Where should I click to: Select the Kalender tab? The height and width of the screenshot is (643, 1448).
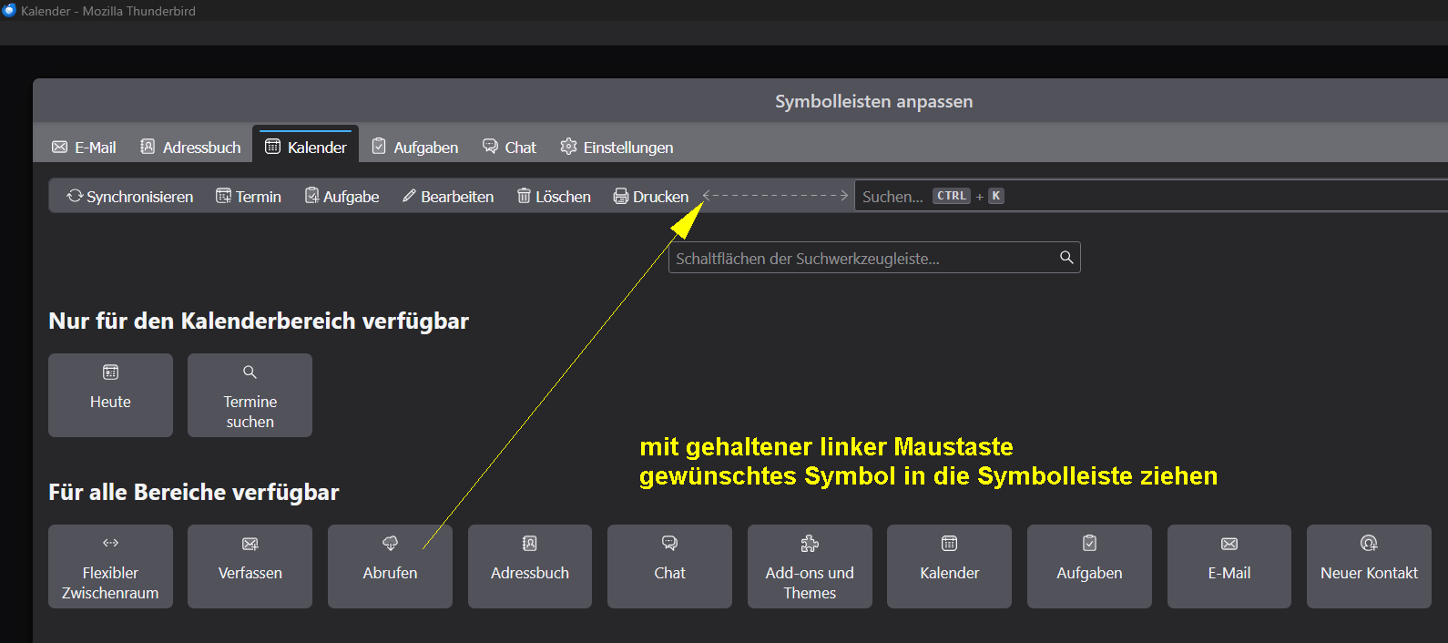305,146
